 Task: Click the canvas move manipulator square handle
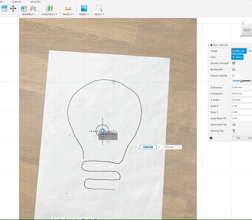102,131
